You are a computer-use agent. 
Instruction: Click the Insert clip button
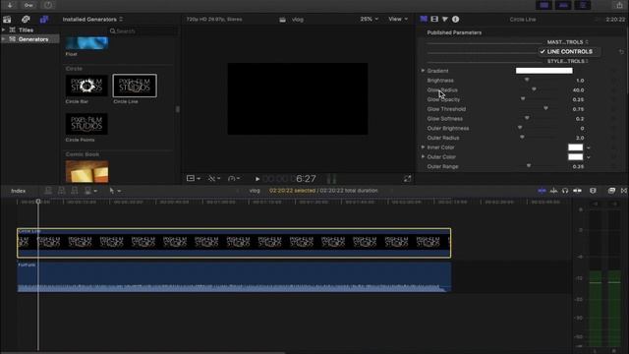(x=61, y=191)
